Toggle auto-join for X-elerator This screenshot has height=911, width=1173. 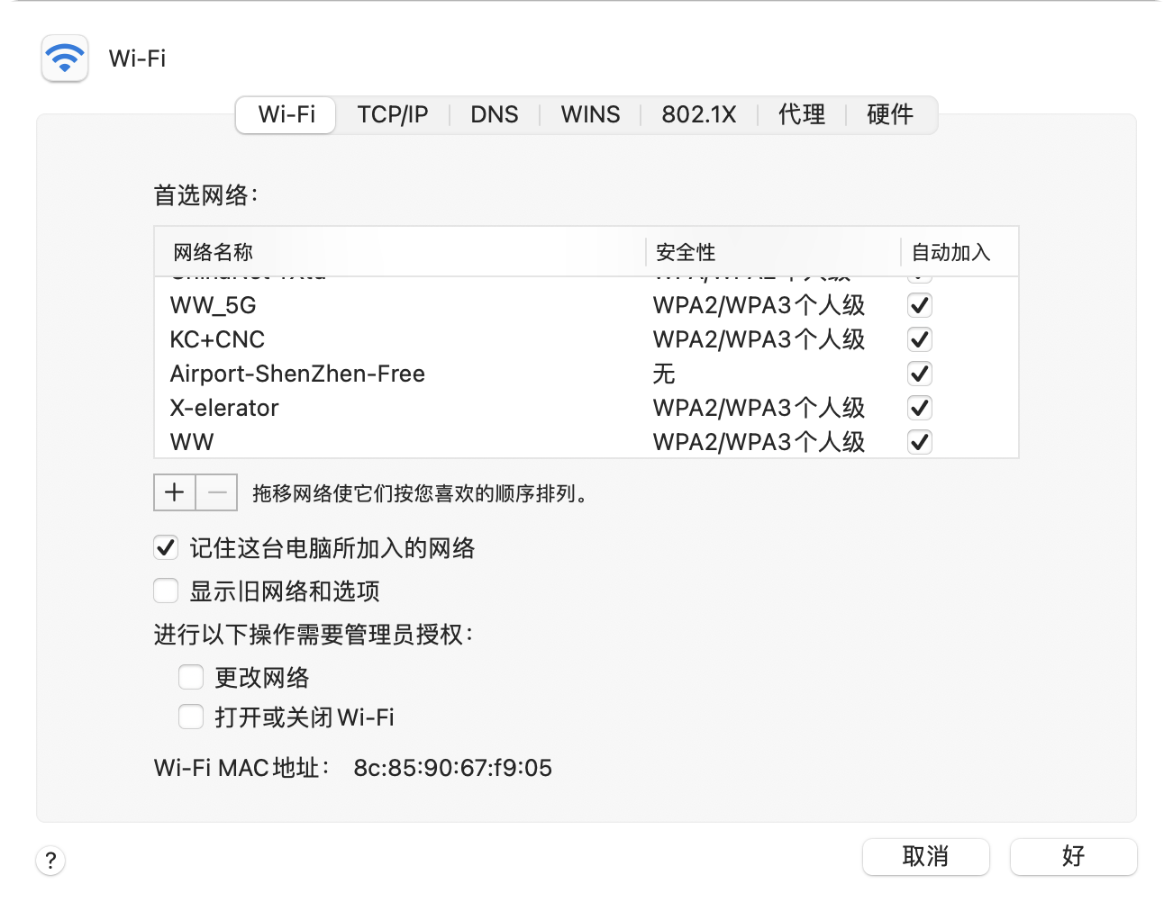pos(920,408)
